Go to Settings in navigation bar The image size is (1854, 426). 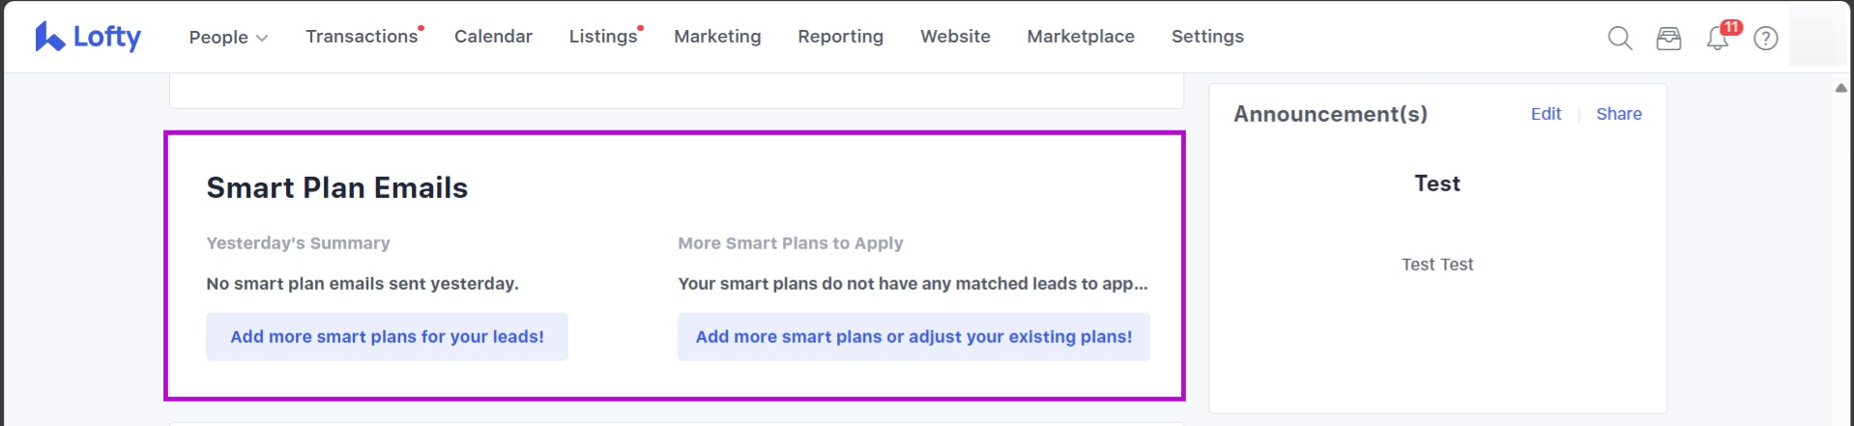click(1207, 36)
